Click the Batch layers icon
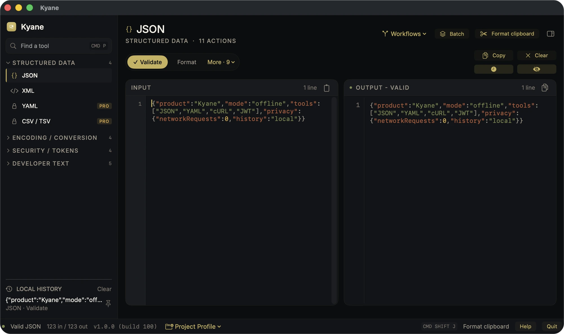 443,34
